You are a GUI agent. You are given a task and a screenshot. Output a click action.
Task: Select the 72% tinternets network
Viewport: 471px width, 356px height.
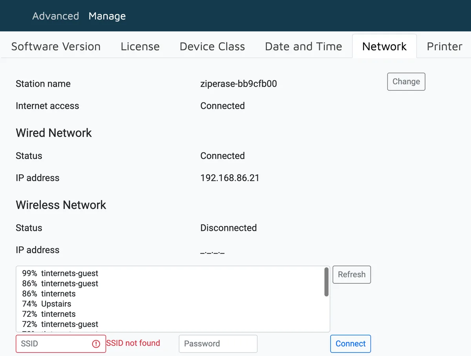(x=170, y=314)
